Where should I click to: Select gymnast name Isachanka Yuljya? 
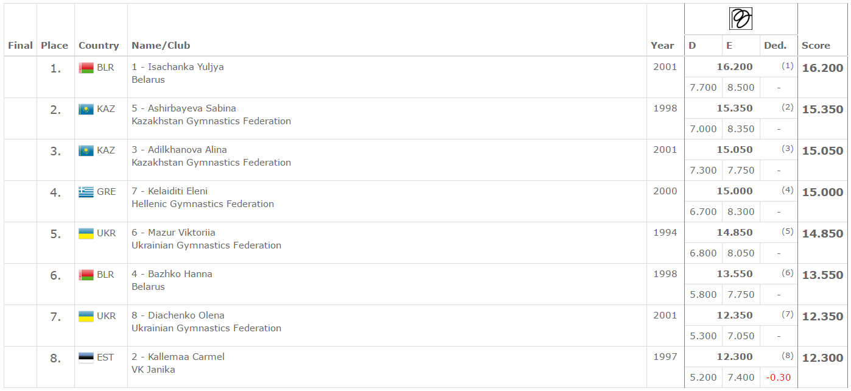[186, 67]
